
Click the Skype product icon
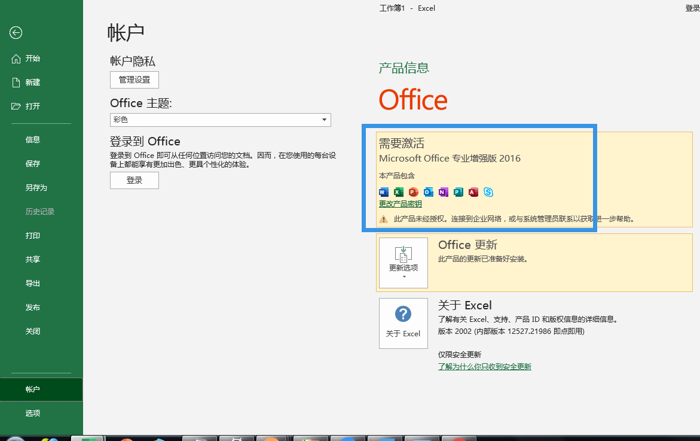[488, 192]
